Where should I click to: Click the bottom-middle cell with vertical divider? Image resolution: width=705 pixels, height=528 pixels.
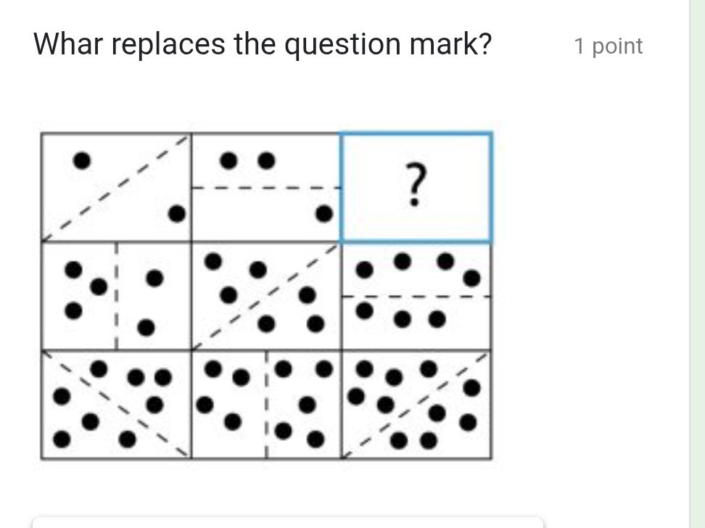[x=265, y=405]
